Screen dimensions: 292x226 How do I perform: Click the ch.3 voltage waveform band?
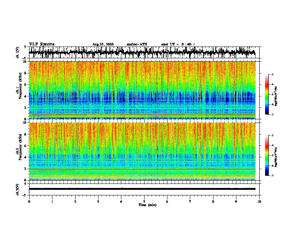142,189
